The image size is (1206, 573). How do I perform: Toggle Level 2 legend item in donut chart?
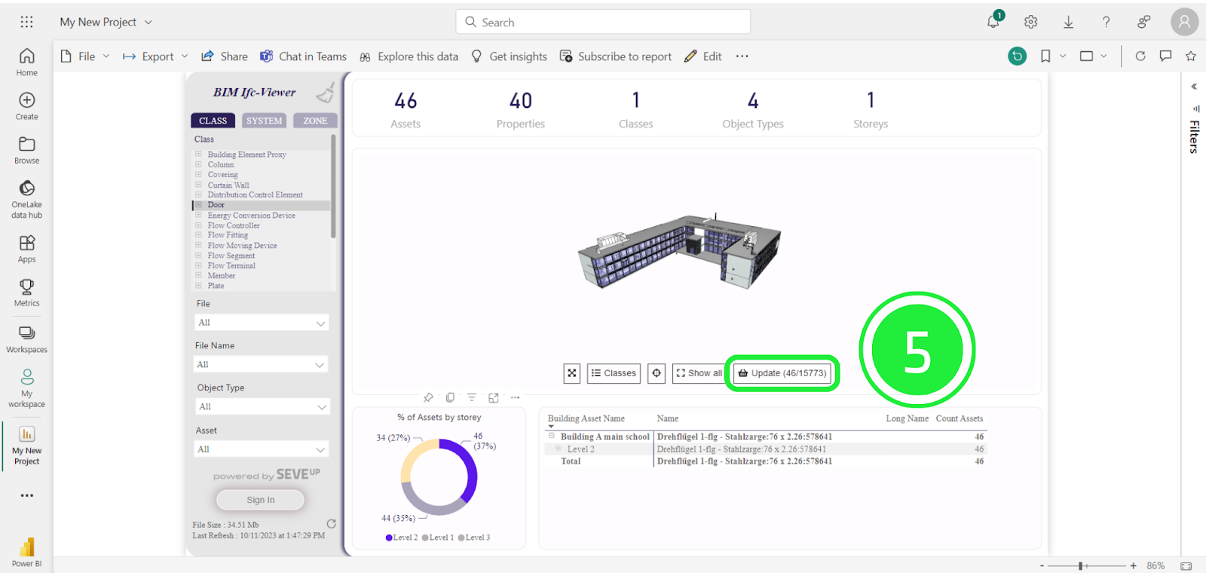[x=402, y=538]
